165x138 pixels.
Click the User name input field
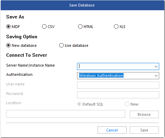[118, 85]
